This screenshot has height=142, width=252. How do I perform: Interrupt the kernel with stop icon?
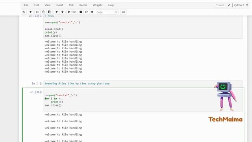tap(81, 12)
